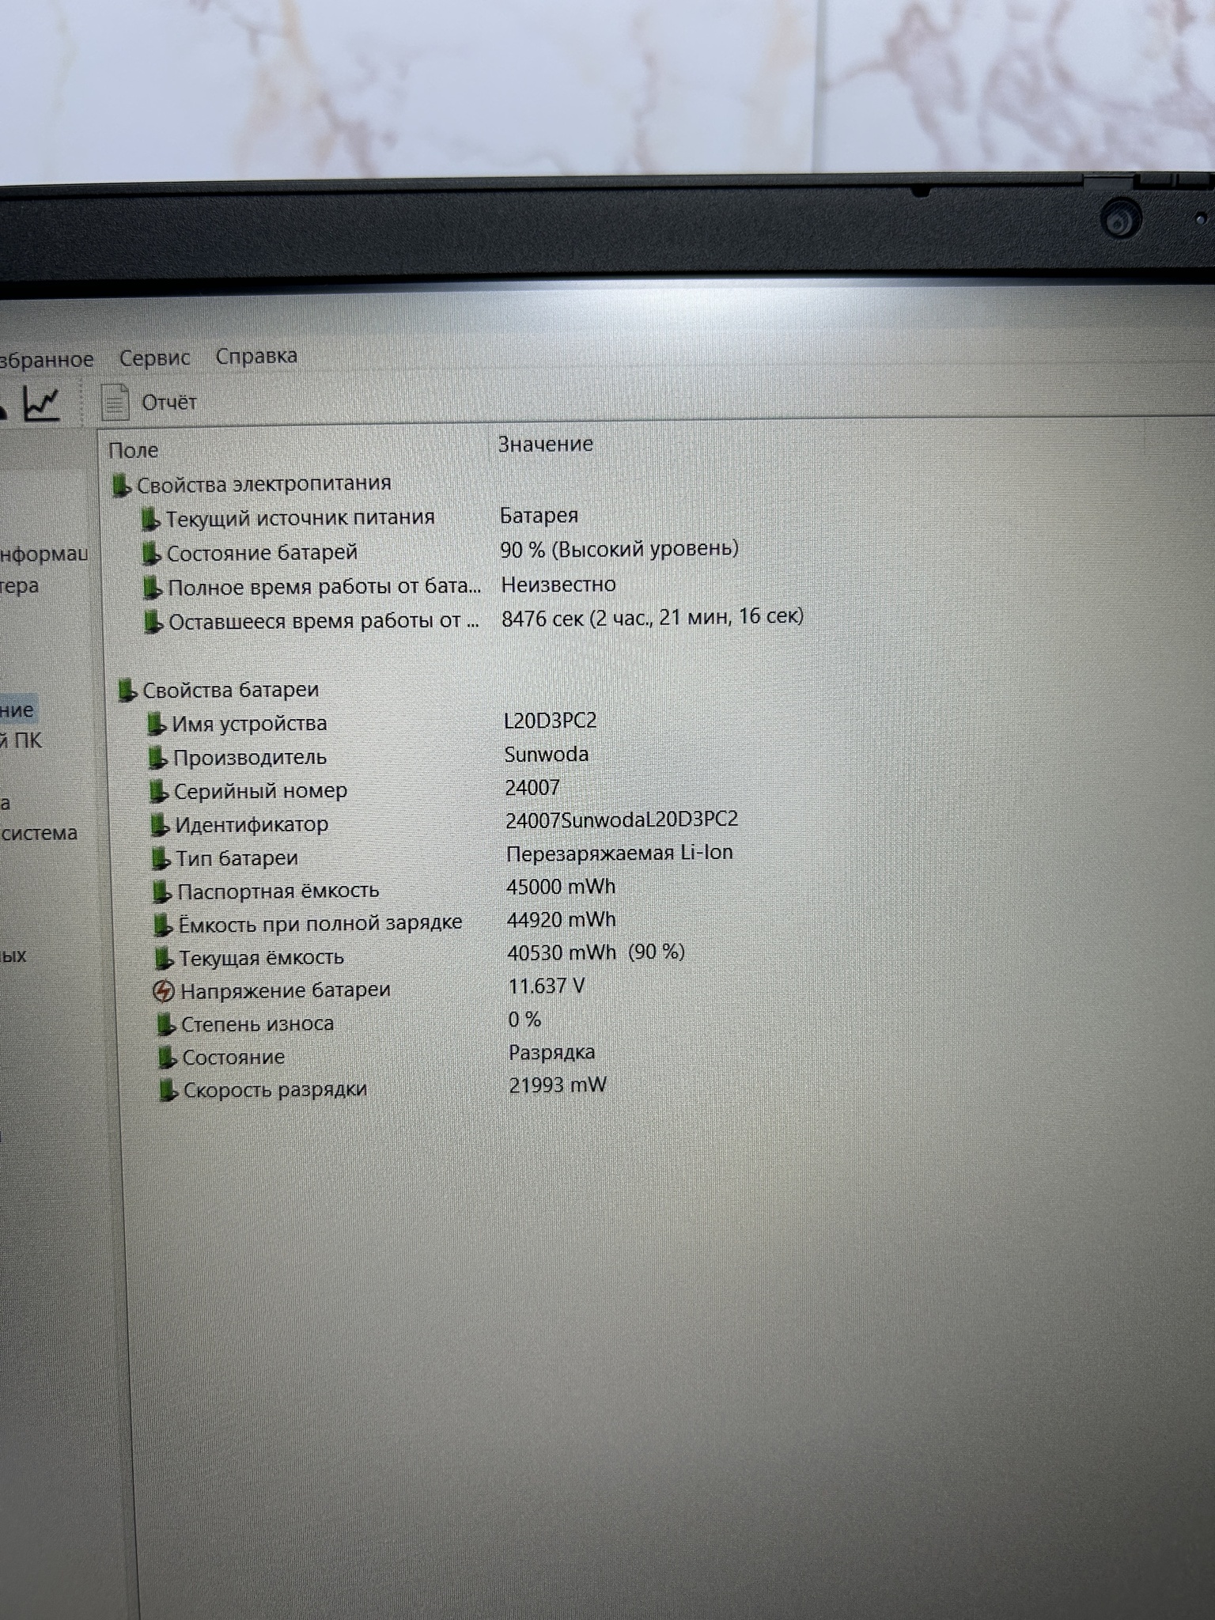Click the value L20D3PC2
1215x1620 pixels.
(551, 721)
